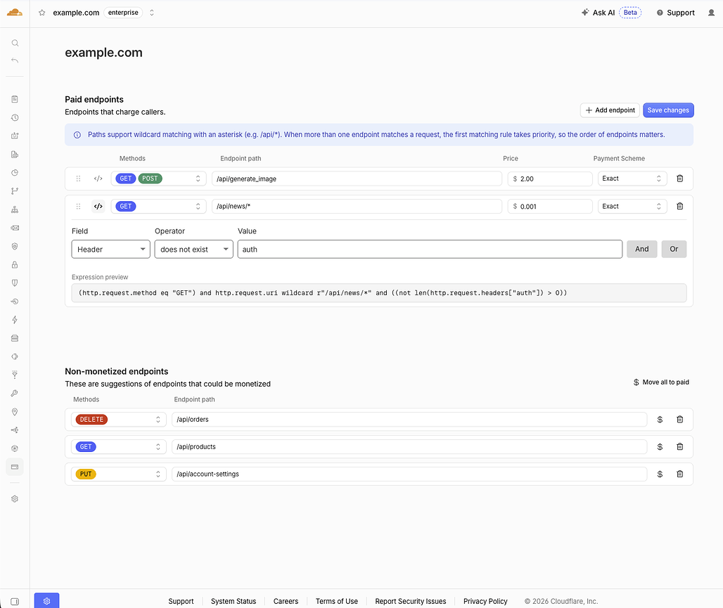
Task: Move /api/products to paid with dollar icon
Action: click(x=660, y=446)
